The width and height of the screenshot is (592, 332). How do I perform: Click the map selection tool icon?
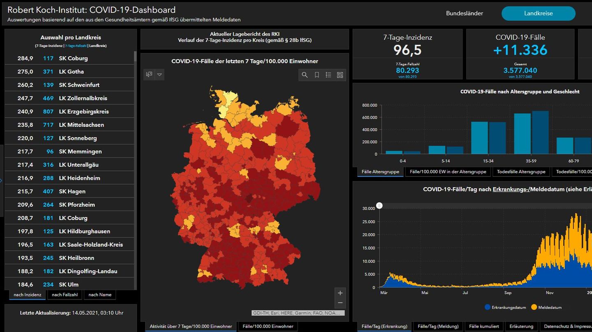click(149, 74)
